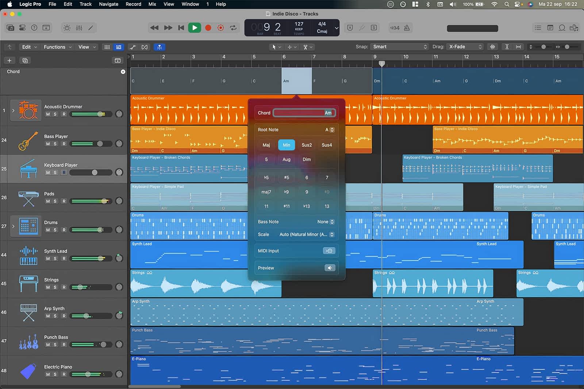Go to beginning of the project
The image size is (584, 389).
(x=181, y=28)
